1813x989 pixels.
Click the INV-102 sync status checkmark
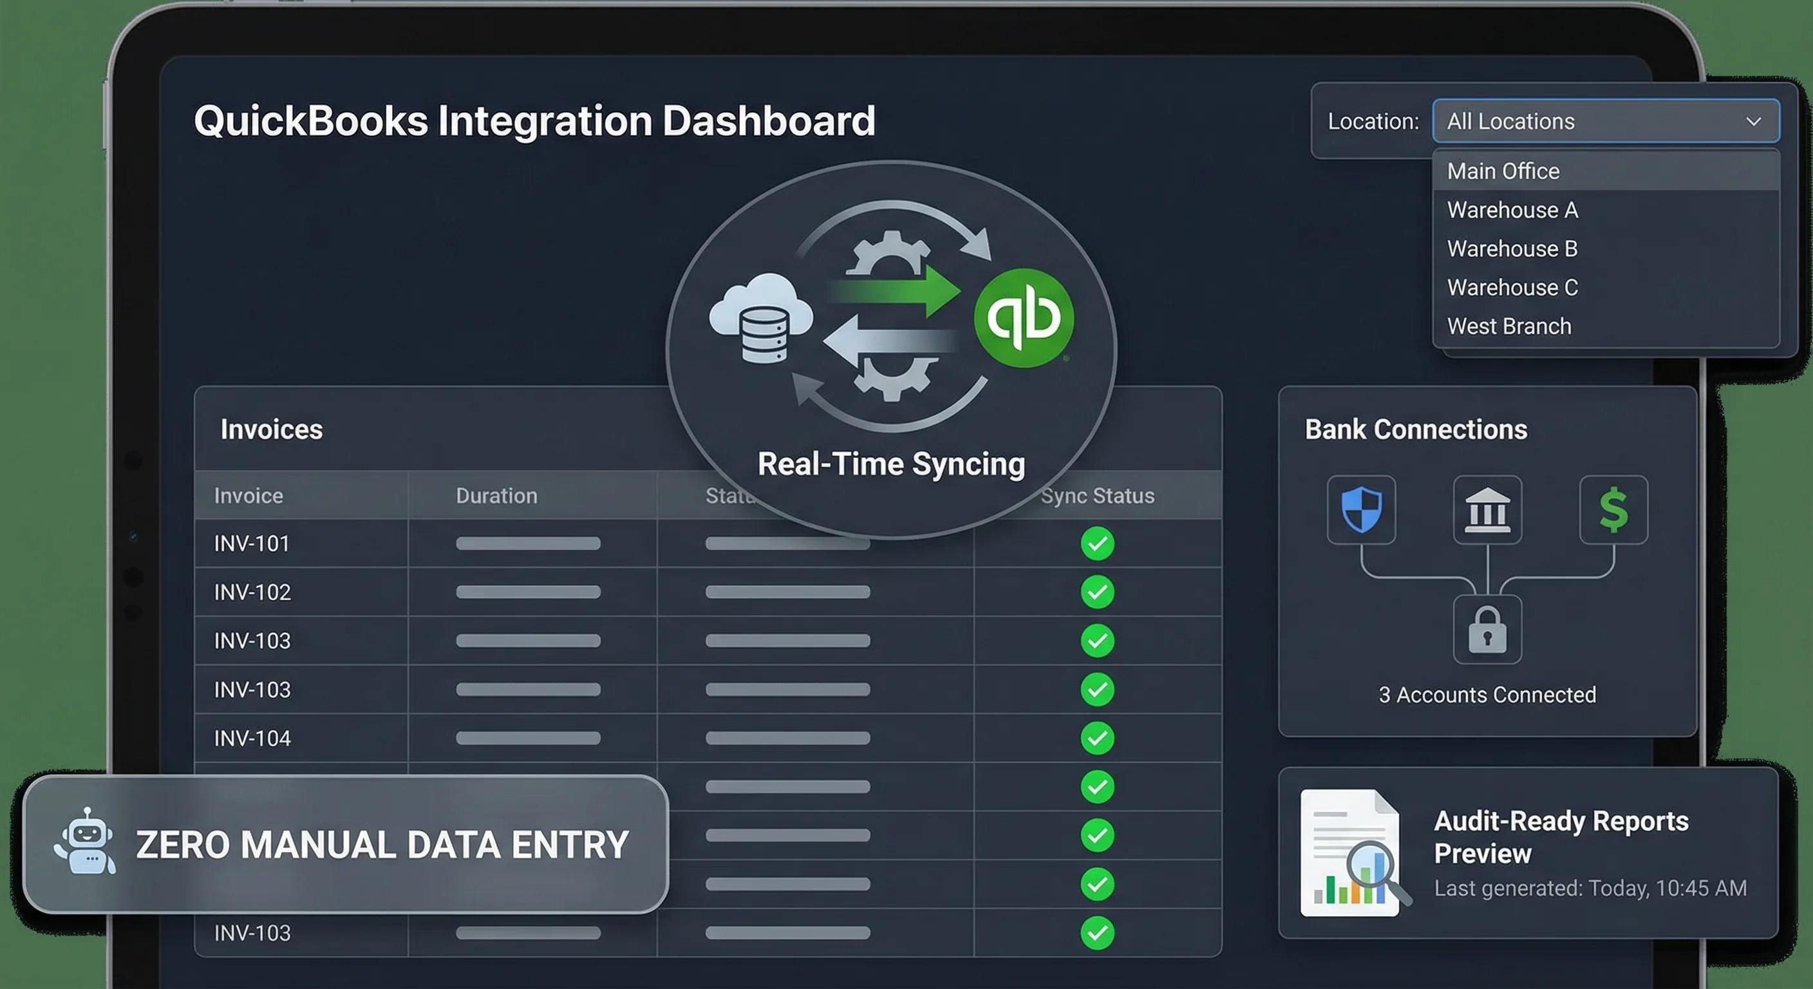(x=1097, y=592)
